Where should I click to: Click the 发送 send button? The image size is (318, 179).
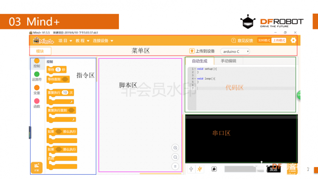pyautogui.click(x=273, y=169)
